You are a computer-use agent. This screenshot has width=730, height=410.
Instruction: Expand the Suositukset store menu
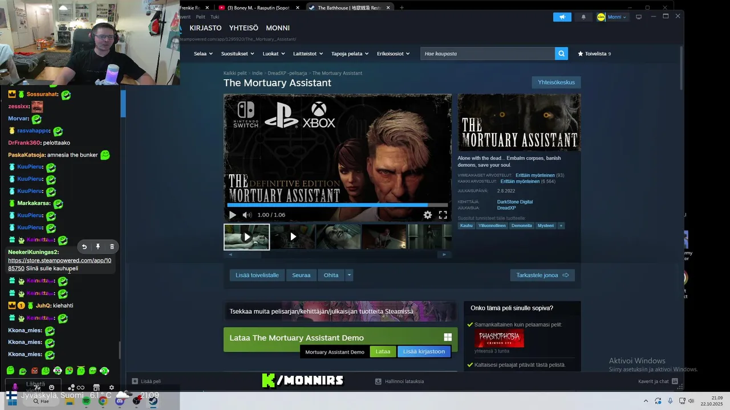[x=238, y=54]
